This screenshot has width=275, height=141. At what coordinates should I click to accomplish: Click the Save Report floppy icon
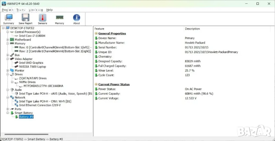pos(25,19)
